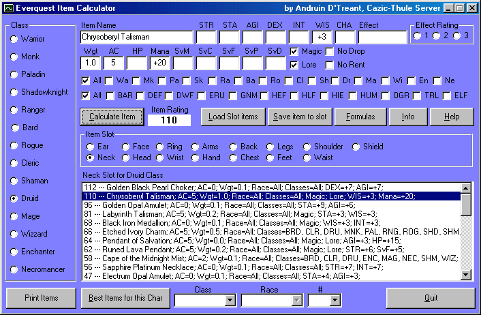The image size is (481, 315).
Task: Select the Mage class radio button
Action: point(14,216)
